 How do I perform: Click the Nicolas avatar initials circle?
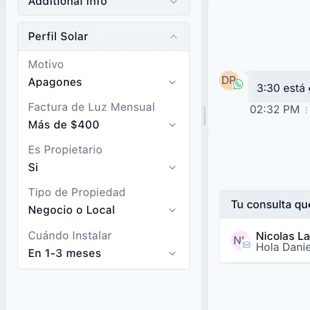pyautogui.click(x=240, y=241)
